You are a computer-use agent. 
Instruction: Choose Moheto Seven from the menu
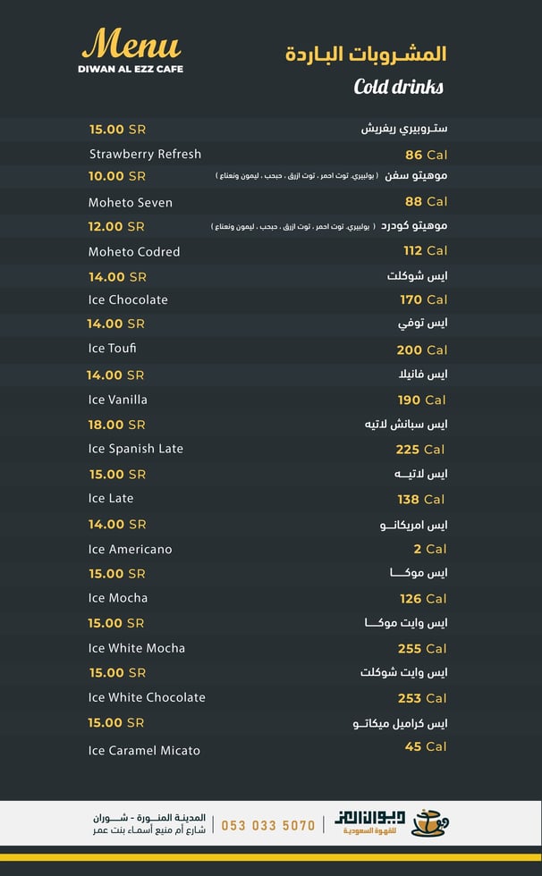(x=131, y=202)
